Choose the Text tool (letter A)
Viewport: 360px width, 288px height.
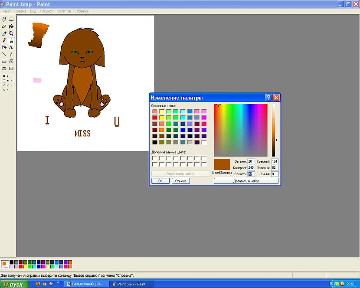(x=11, y=48)
